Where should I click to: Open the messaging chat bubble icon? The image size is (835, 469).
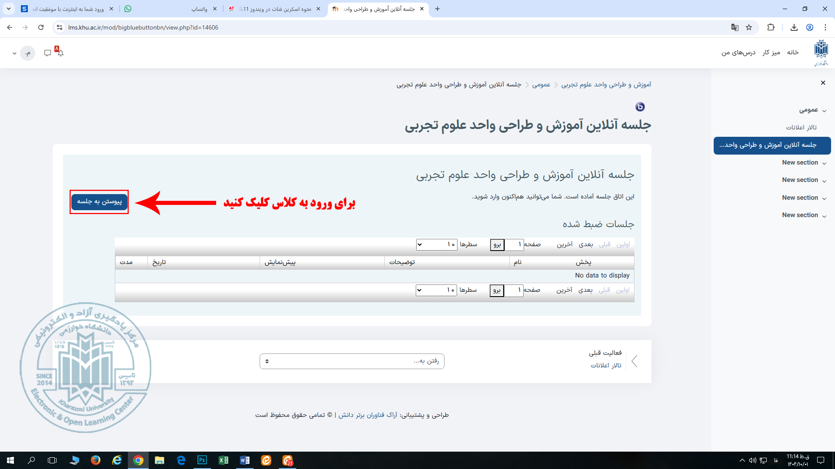(47, 53)
